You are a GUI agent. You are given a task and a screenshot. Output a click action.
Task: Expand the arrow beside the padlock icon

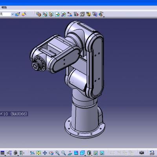pyautogui.click(x=18, y=155)
